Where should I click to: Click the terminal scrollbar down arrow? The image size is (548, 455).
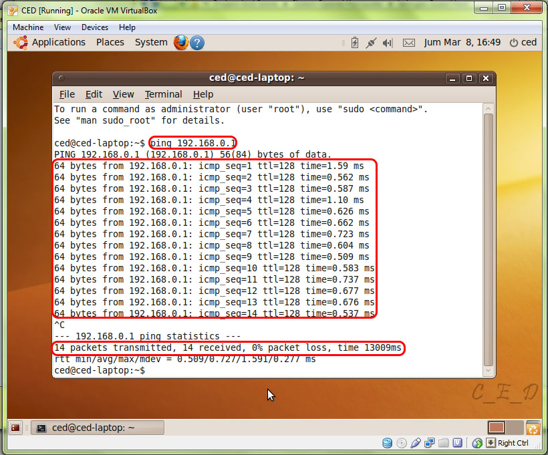pos(489,371)
